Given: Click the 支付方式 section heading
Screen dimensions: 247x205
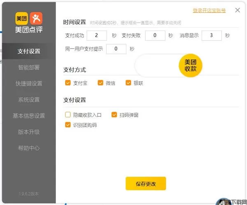Looking at the screenshot, I should click(75, 70).
